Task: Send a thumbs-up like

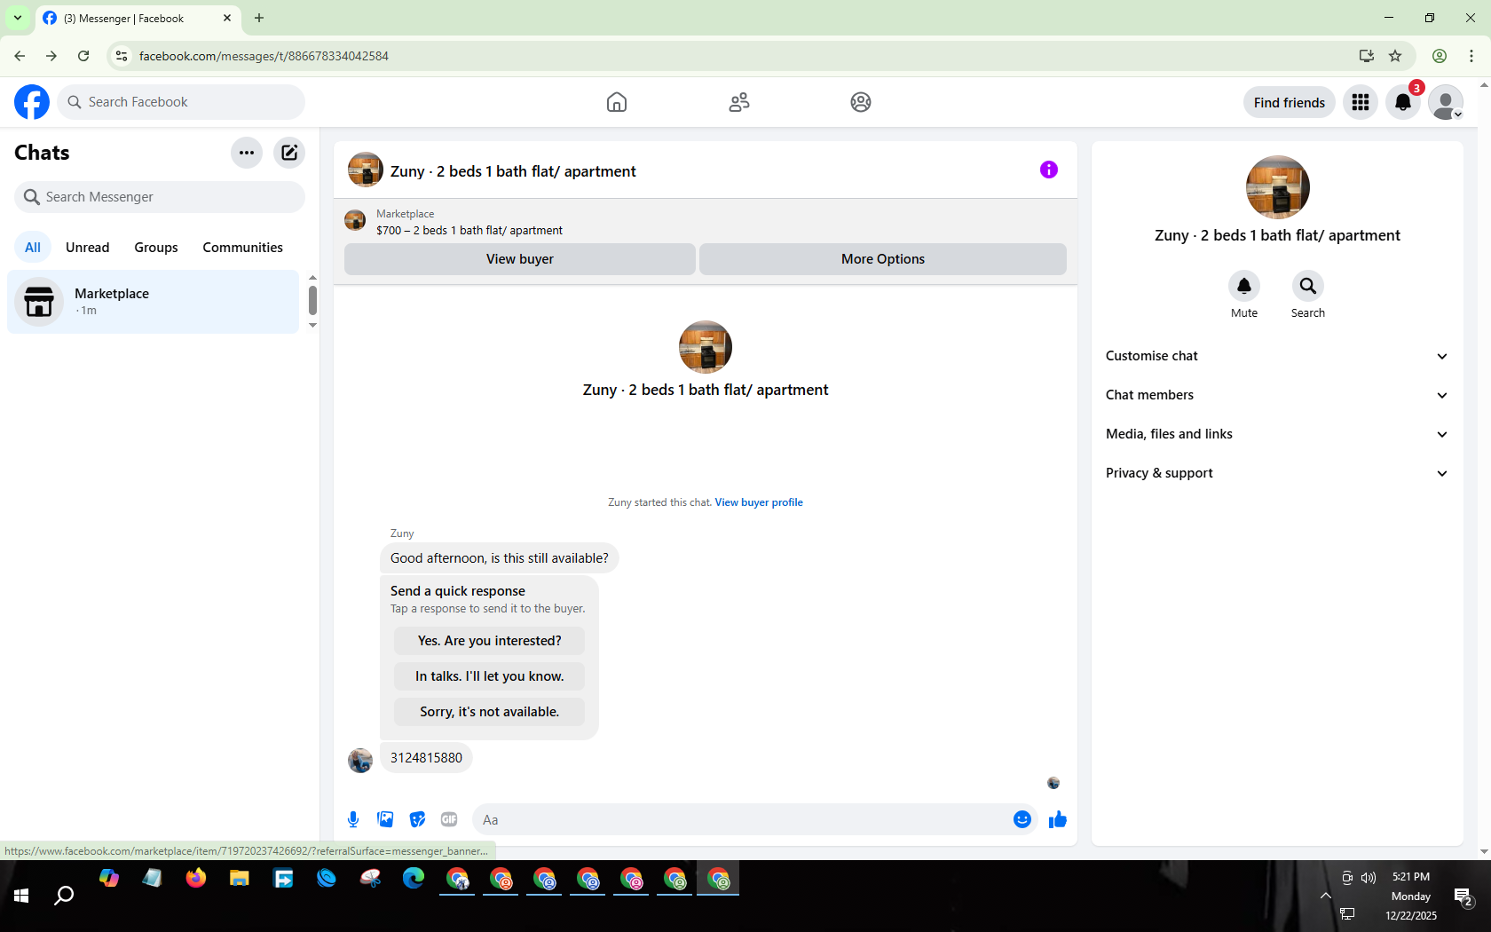Action: (x=1058, y=819)
